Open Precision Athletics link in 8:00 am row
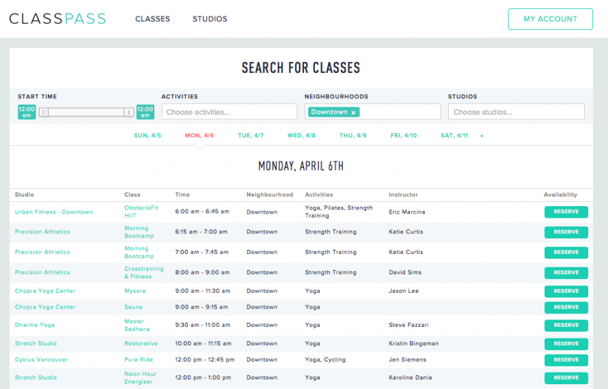The image size is (608, 389). pyautogui.click(x=42, y=272)
